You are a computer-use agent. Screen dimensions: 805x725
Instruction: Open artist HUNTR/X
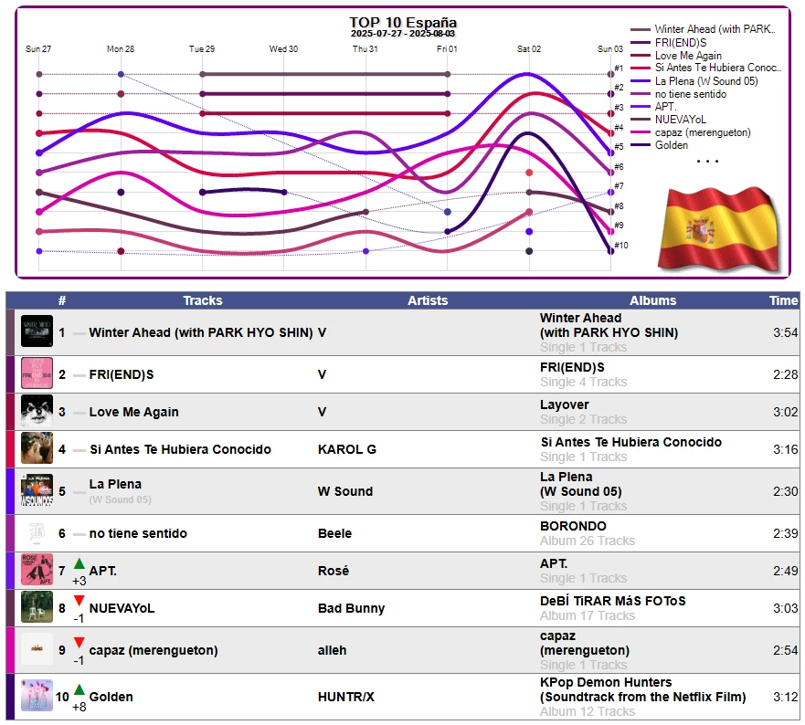pos(346,697)
